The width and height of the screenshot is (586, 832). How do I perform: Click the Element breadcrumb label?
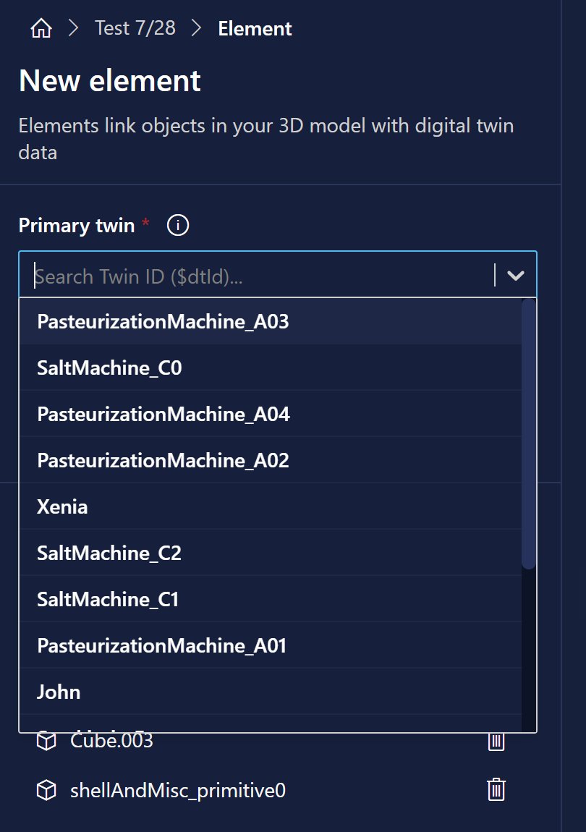click(255, 28)
